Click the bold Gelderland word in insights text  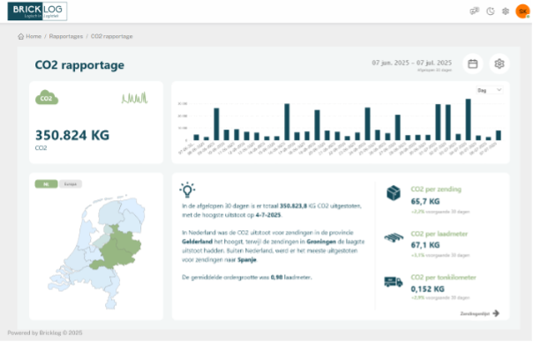197,242
